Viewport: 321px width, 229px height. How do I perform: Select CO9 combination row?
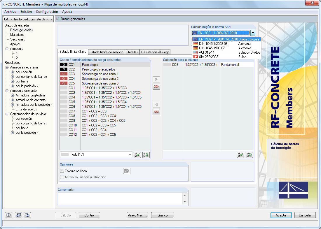click(105, 121)
